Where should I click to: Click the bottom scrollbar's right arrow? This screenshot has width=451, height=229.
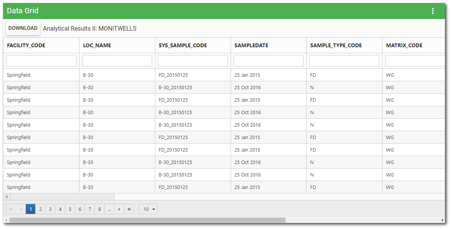442,220
